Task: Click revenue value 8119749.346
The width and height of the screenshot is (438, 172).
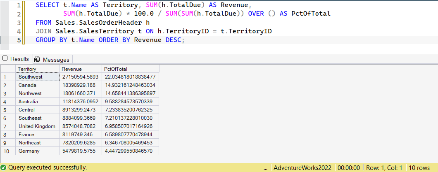Action: [x=81, y=135]
